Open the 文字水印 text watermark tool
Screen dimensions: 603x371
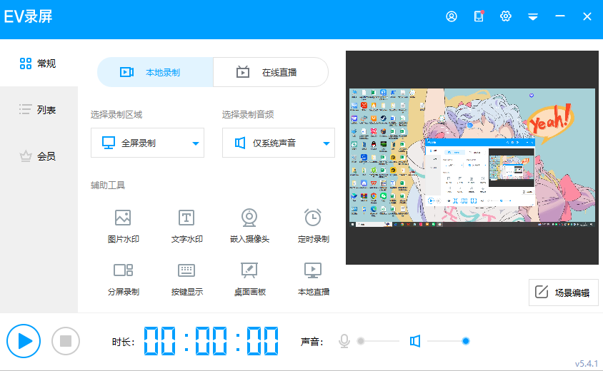tap(186, 225)
